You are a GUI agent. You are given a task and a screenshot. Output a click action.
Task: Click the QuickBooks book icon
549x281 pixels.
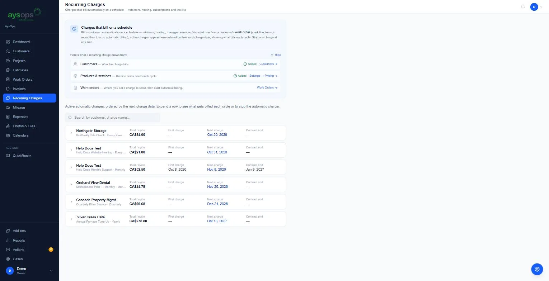coord(8,156)
